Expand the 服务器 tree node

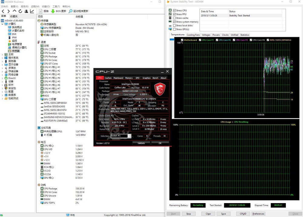click(2, 61)
